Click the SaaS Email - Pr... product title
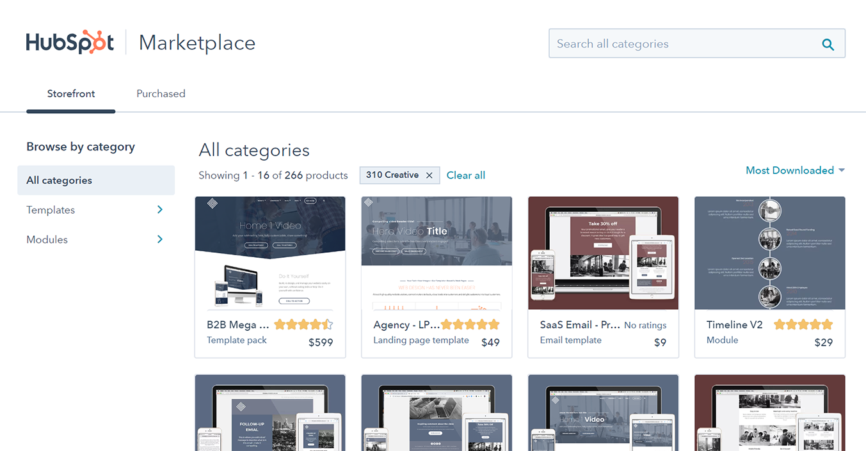The width and height of the screenshot is (866, 451). coord(580,324)
